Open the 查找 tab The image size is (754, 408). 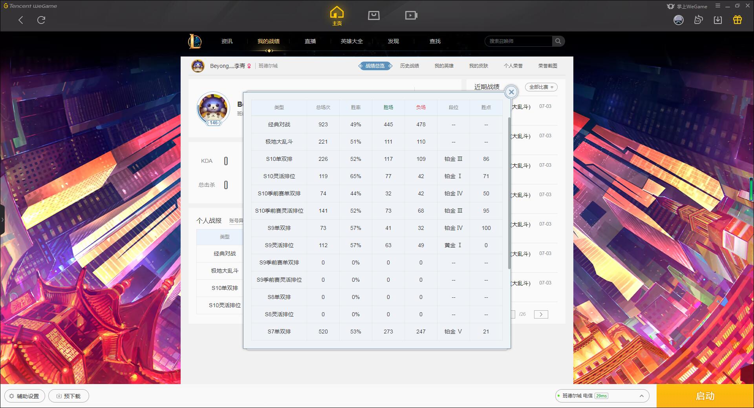[x=435, y=41]
